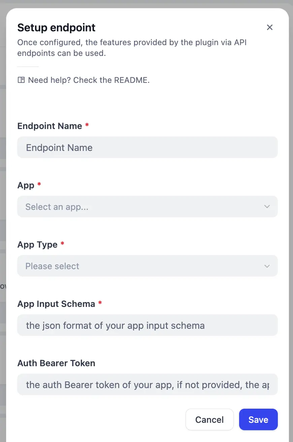Click the 'App Type' field label

(x=37, y=245)
